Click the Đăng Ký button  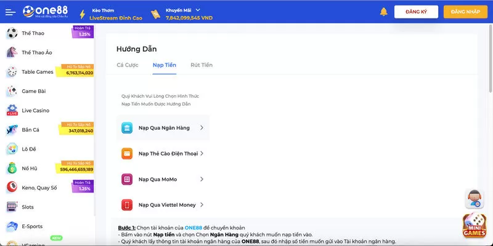(416, 12)
